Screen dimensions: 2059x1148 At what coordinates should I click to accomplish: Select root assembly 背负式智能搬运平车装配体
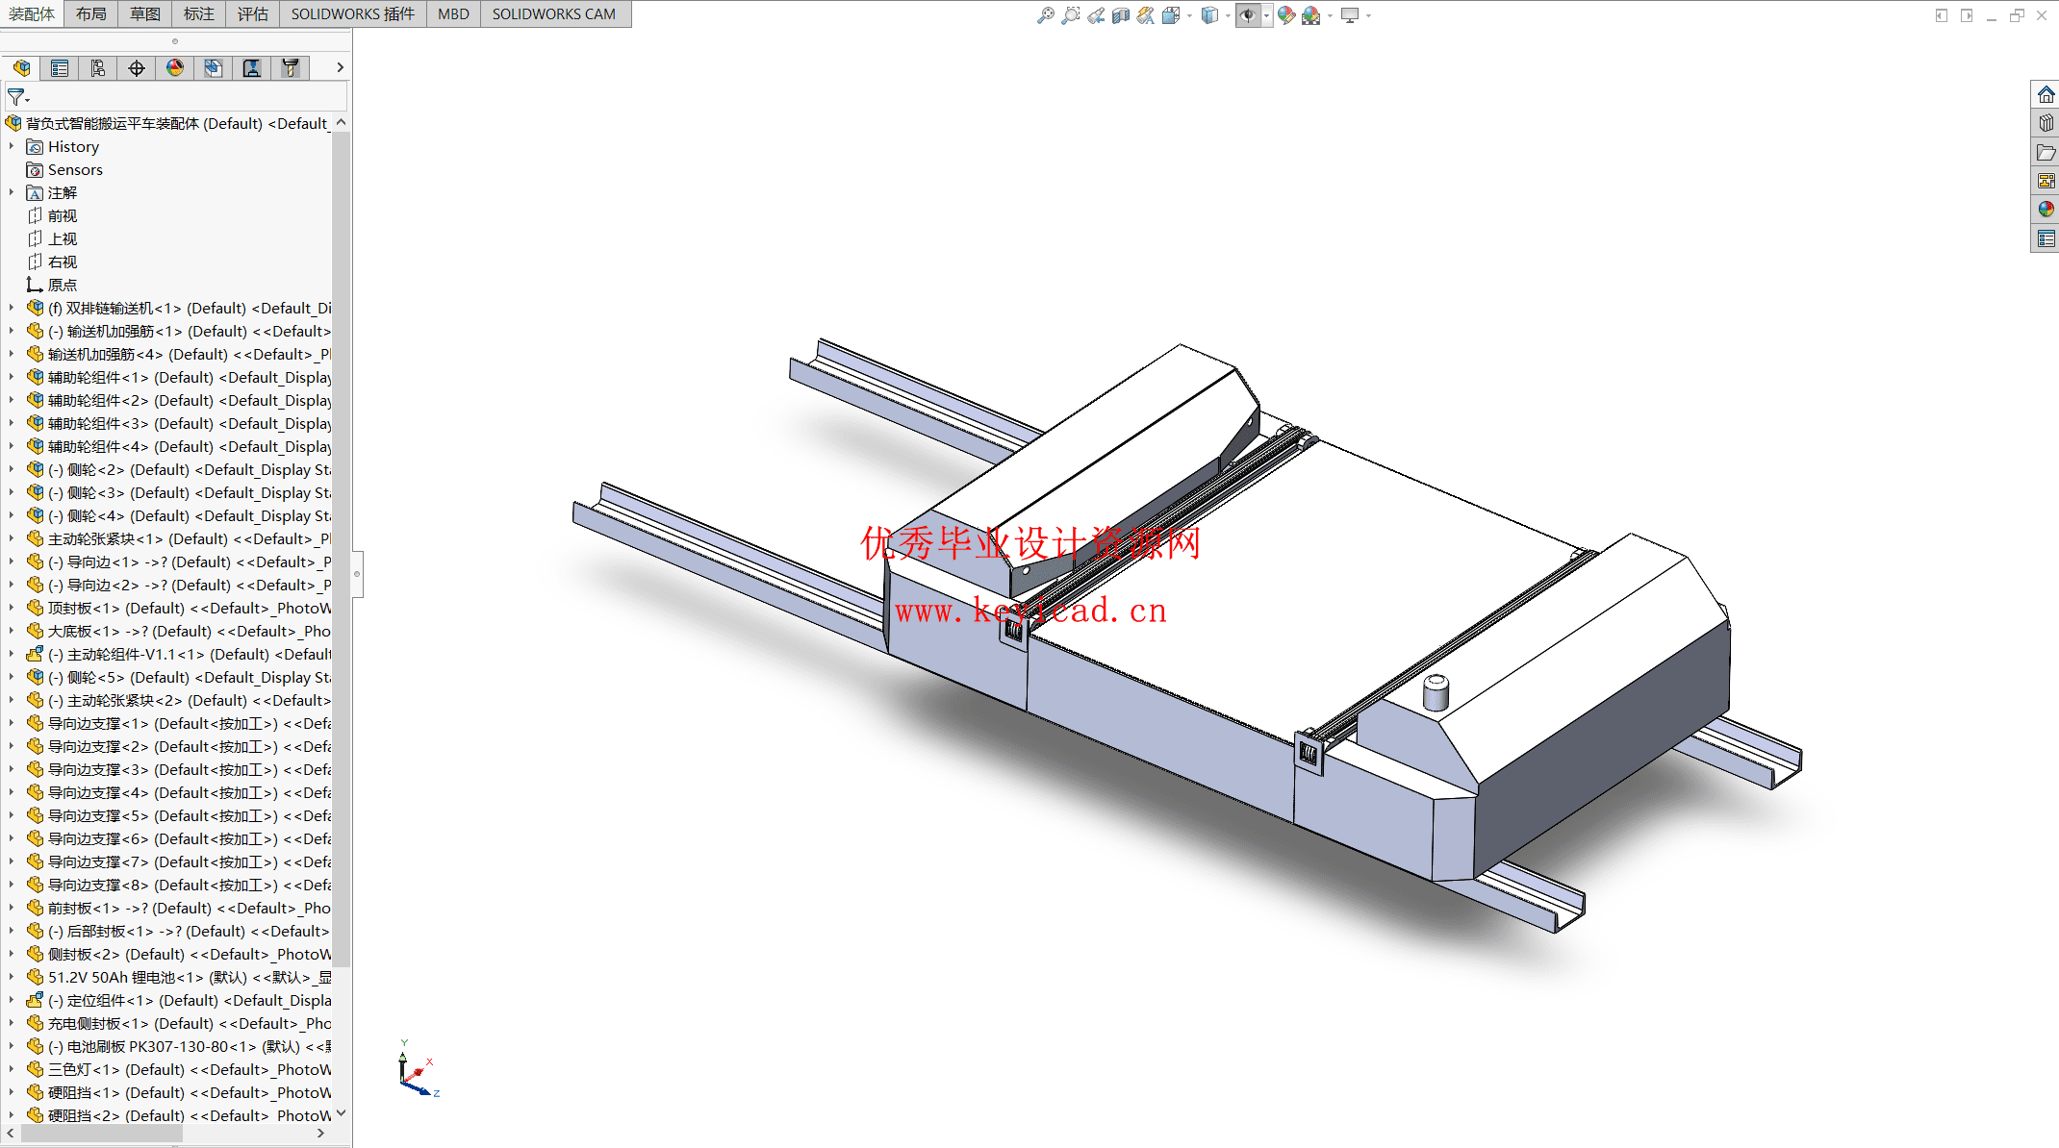point(168,123)
